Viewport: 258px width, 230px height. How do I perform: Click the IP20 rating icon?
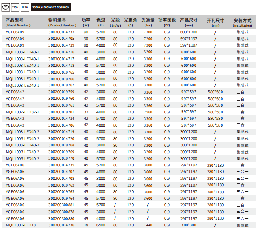25,7
